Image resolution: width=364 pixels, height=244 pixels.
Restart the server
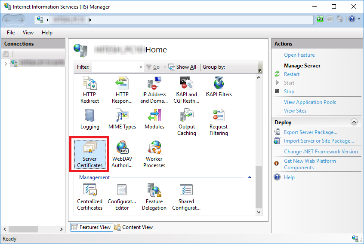point(292,74)
